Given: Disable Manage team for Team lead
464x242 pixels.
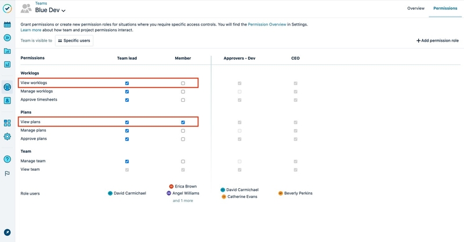Looking at the screenshot, I should pos(127,162).
